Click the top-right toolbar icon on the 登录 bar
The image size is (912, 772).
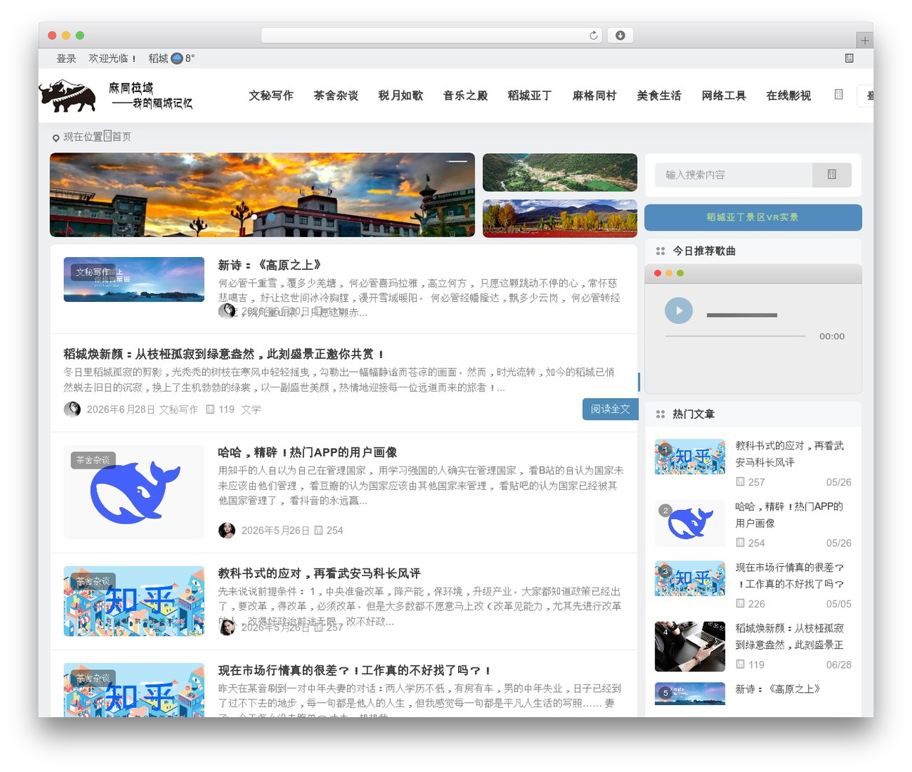[849, 58]
